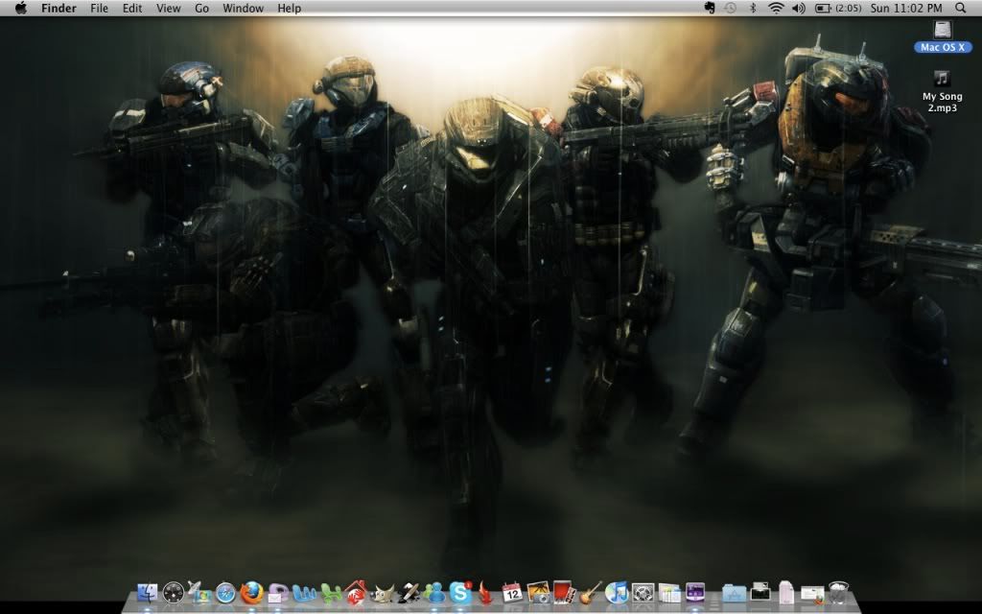This screenshot has height=614, width=982.
Task: Click the Spotlight search magnifier
Action: pos(961,8)
